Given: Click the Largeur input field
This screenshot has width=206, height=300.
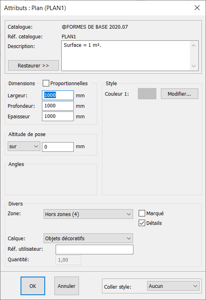Looking at the screenshot, I should coord(58,95).
